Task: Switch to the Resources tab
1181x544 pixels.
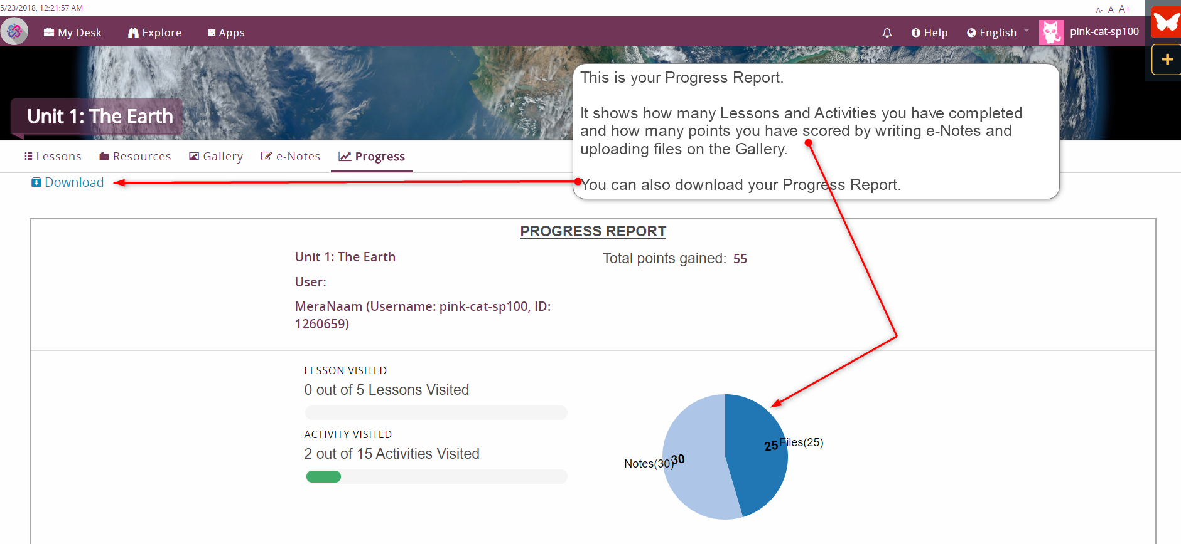Action: tap(135, 157)
